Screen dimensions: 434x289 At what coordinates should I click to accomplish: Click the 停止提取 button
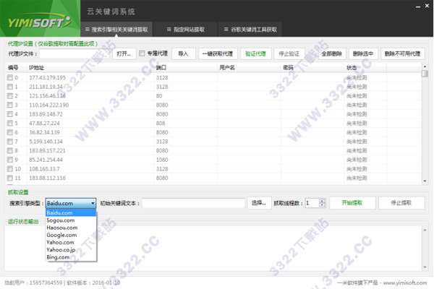[401, 203]
